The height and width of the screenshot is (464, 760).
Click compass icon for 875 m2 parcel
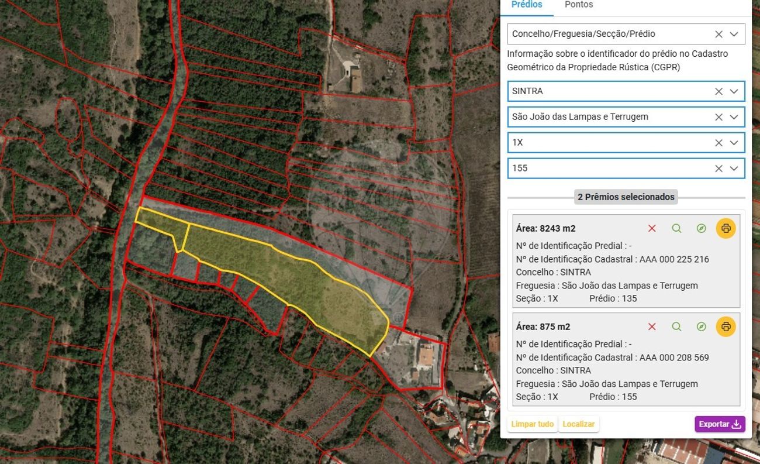pyautogui.click(x=702, y=326)
